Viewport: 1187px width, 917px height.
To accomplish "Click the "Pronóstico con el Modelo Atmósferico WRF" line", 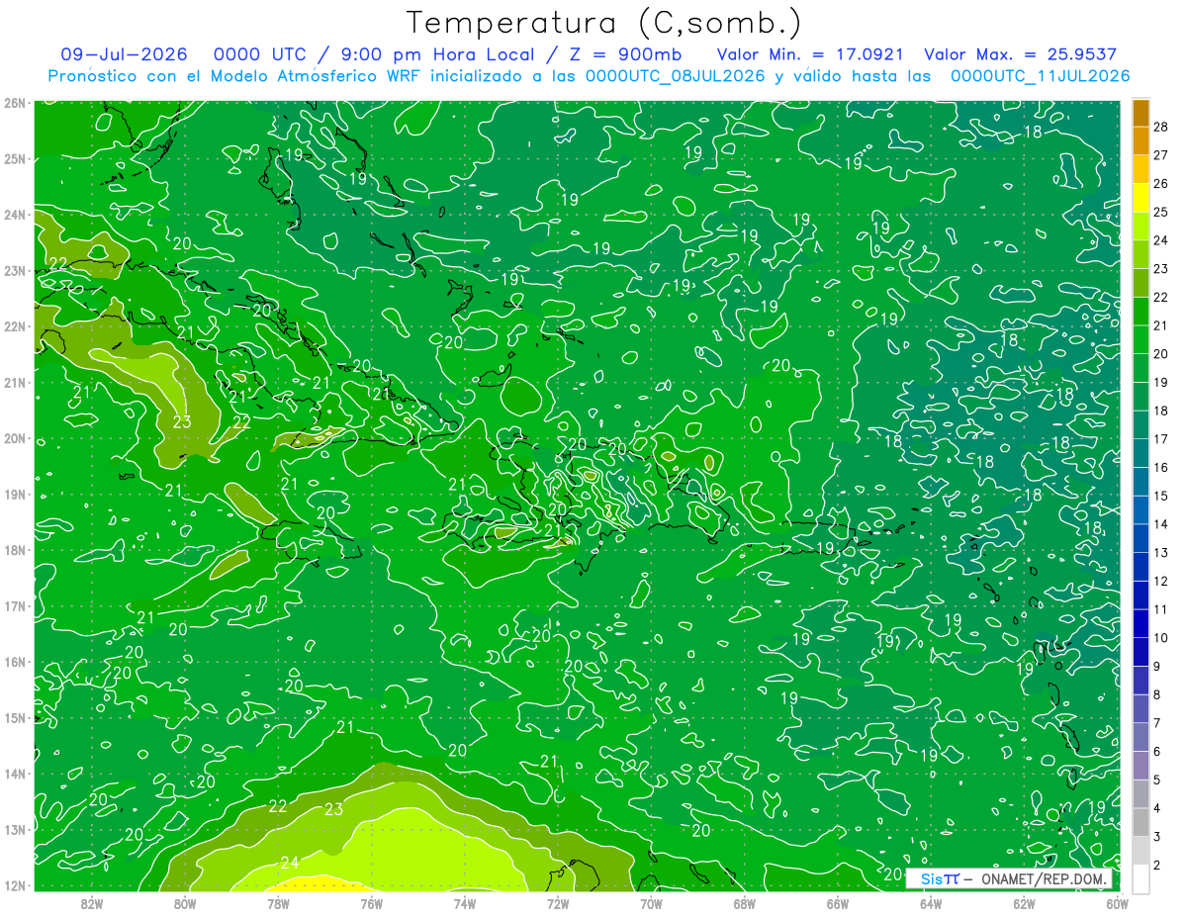I will [235, 76].
